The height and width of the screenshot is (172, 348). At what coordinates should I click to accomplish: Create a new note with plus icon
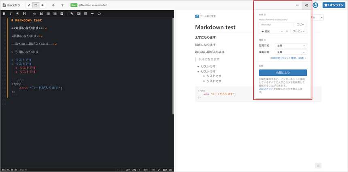(x=53, y=5)
